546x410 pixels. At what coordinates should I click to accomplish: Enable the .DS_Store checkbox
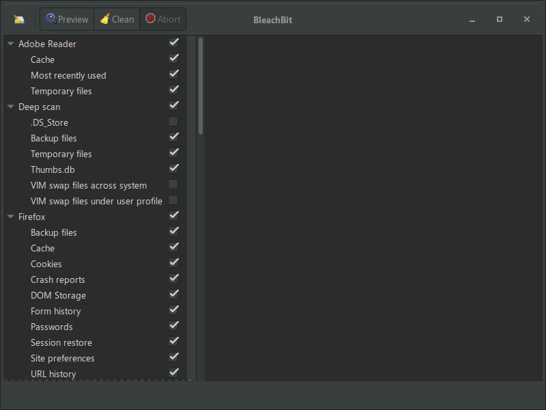point(173,122)
